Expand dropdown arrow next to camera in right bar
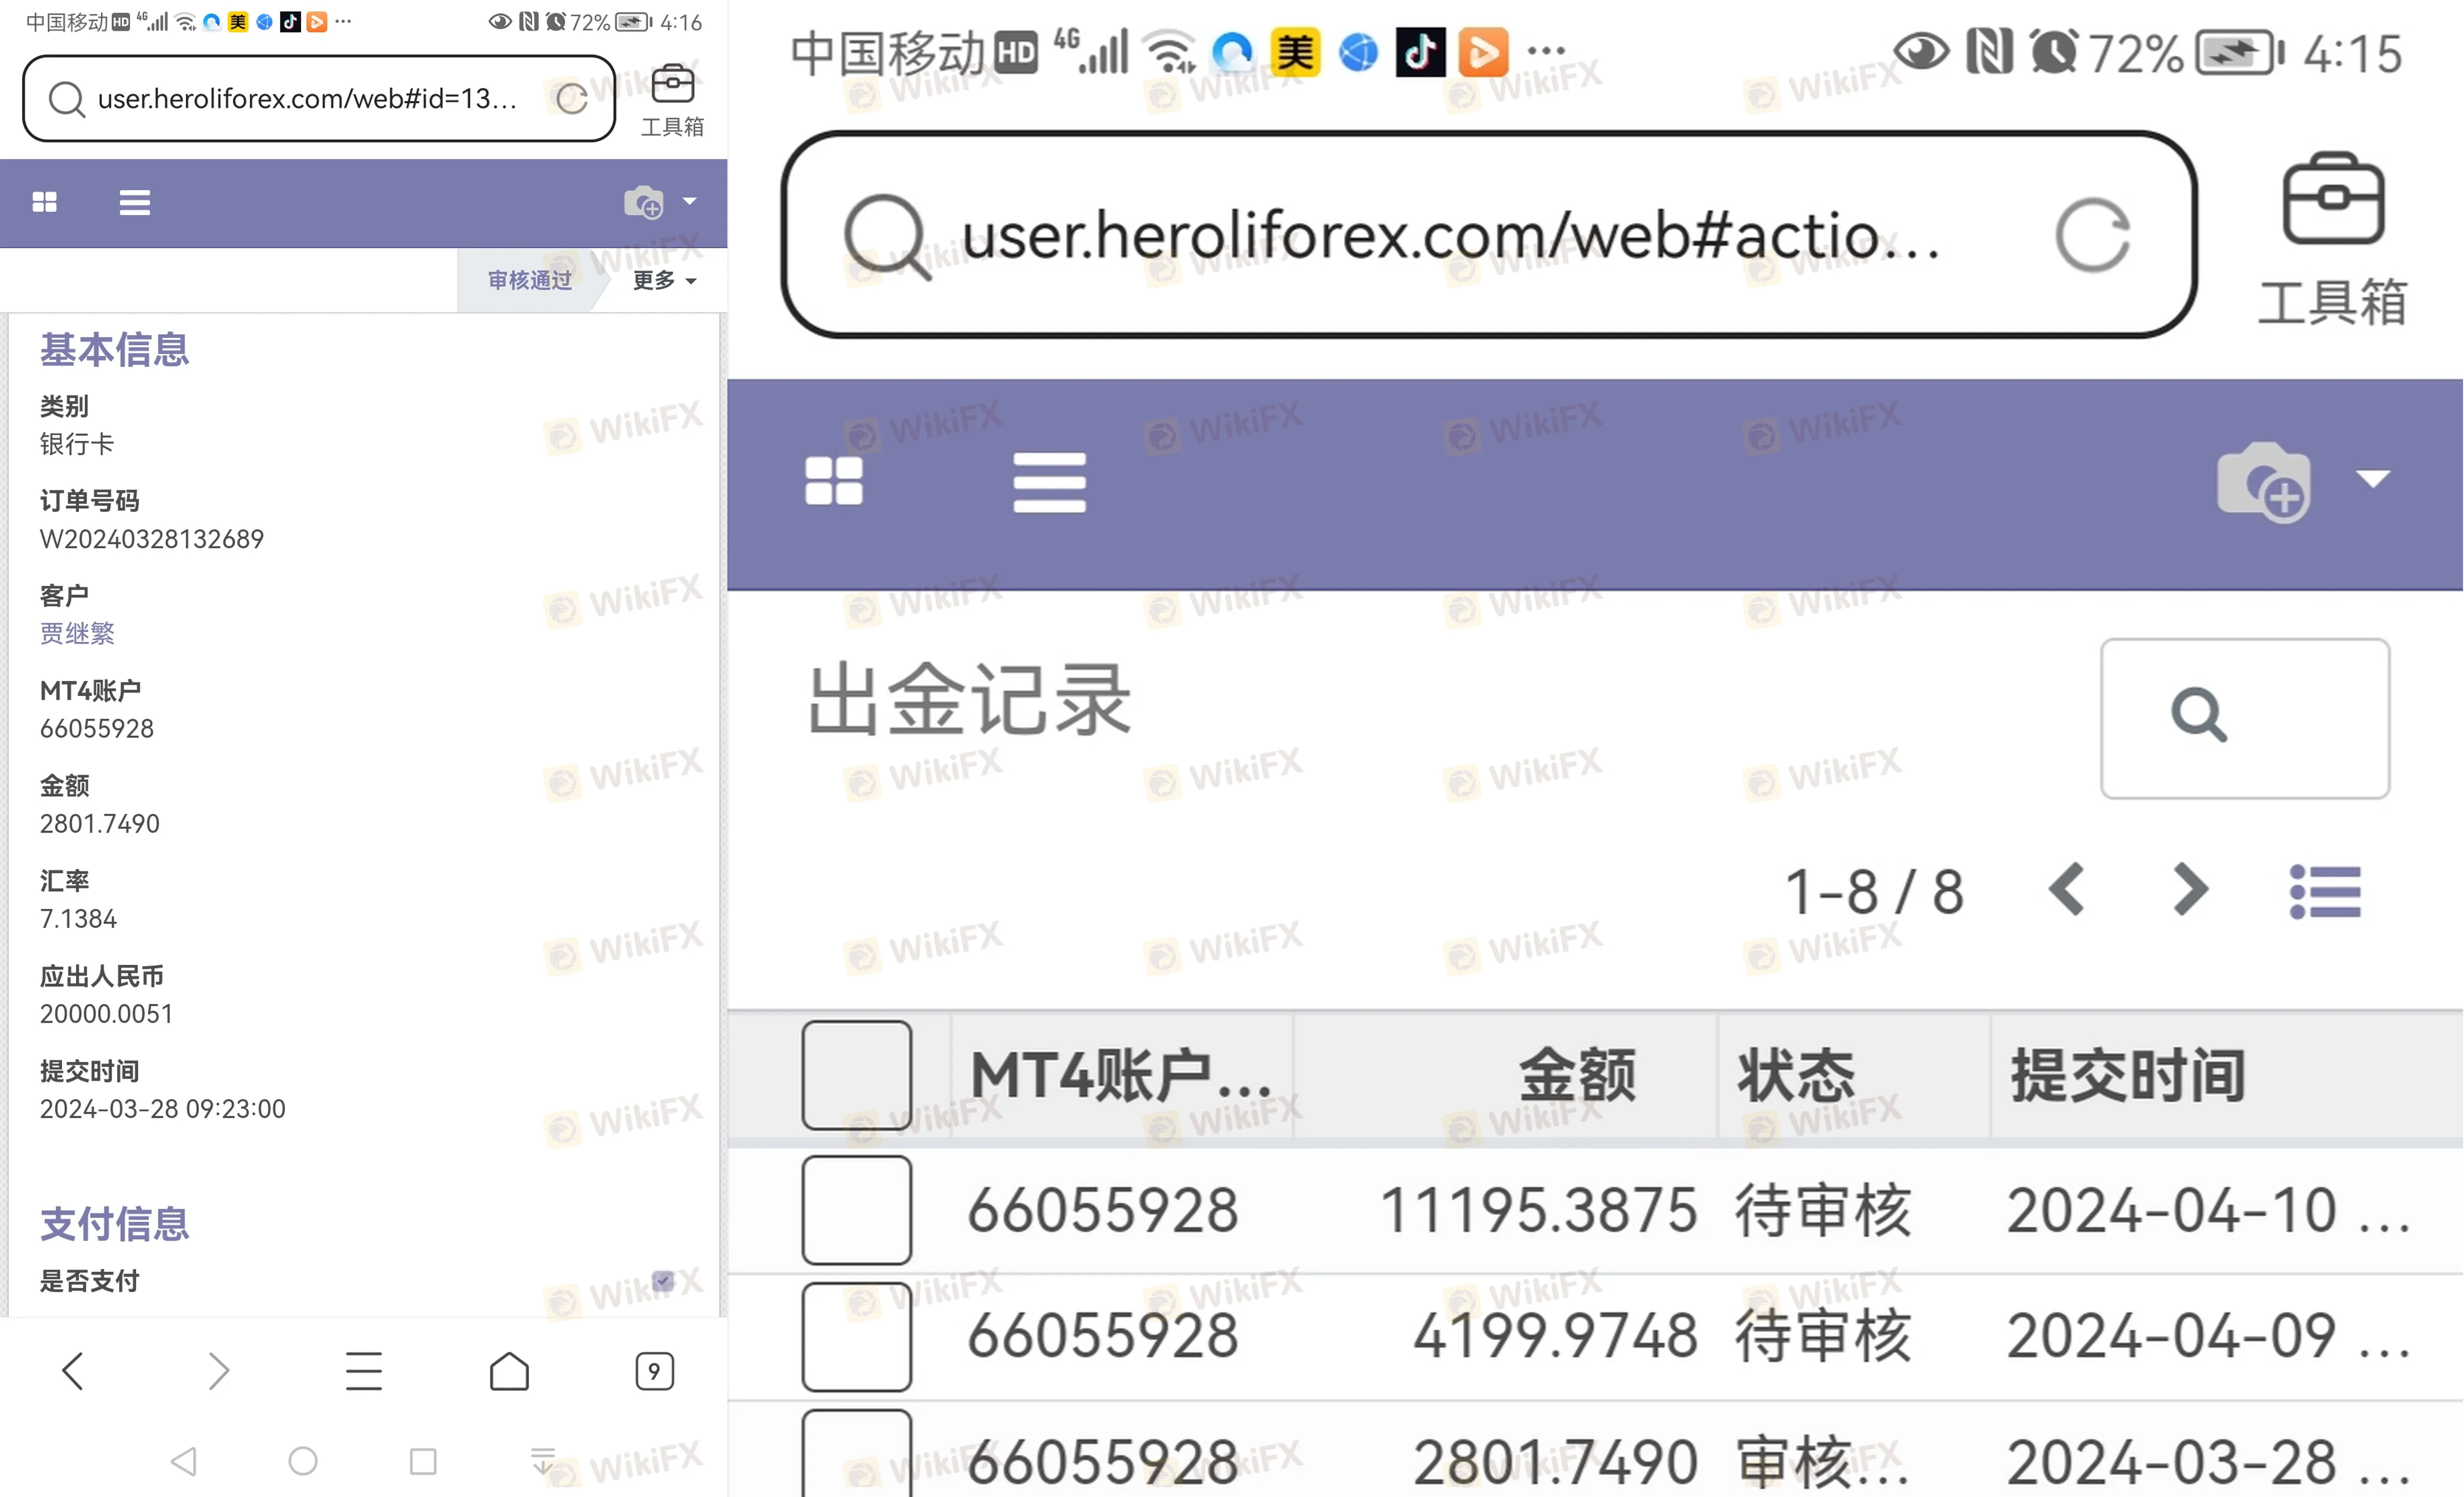2464x1497 pixels. point(2373,479)
